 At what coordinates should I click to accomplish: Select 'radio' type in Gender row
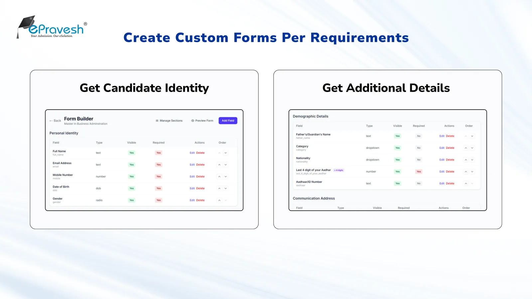[99, 200]
